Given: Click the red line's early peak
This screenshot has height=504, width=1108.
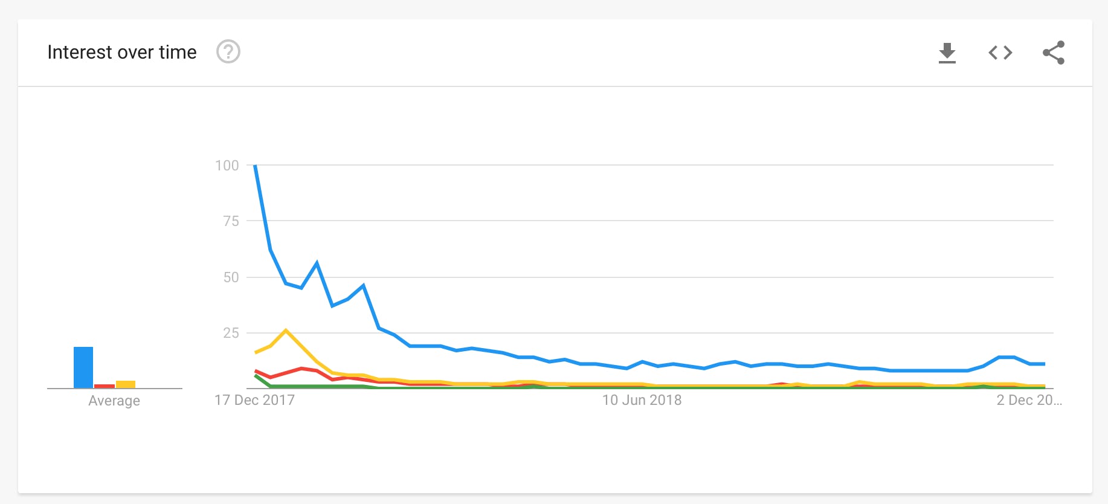Looking at the screenshot, I should tap(301, 369).
